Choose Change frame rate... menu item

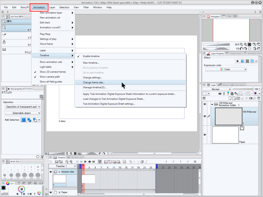click(x=94, y=82)
